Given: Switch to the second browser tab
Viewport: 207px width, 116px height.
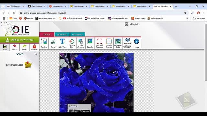Looking at the screenshot, I should coord(37,6).
